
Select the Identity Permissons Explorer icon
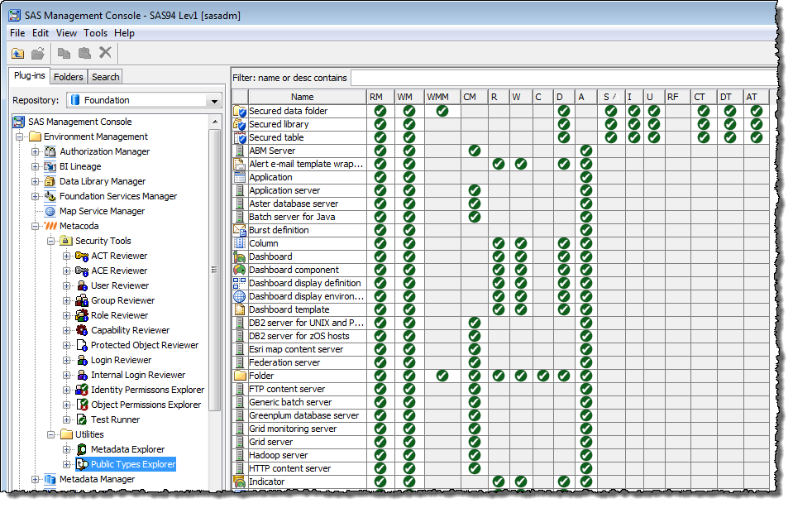82,391
